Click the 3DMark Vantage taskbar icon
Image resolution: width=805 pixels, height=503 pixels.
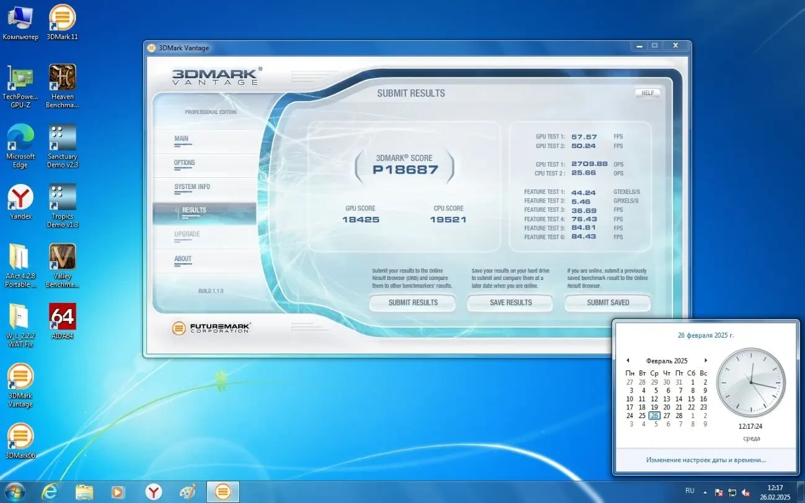(x=222, y=491)
